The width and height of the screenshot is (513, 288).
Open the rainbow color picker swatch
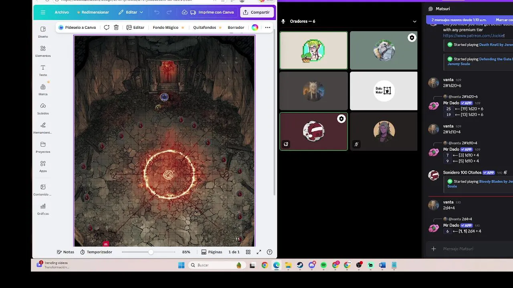click(255, 28)
